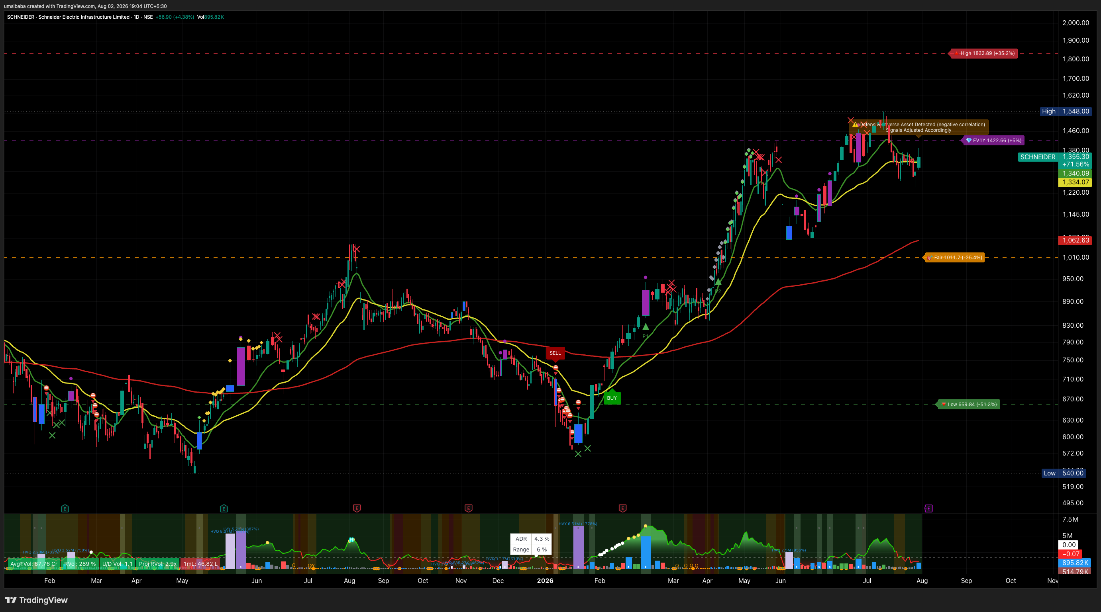The width and height of the screenshot is (1101, 612).
Task: Click the target icon on Fair value label
Action: (x=929, y=258)
